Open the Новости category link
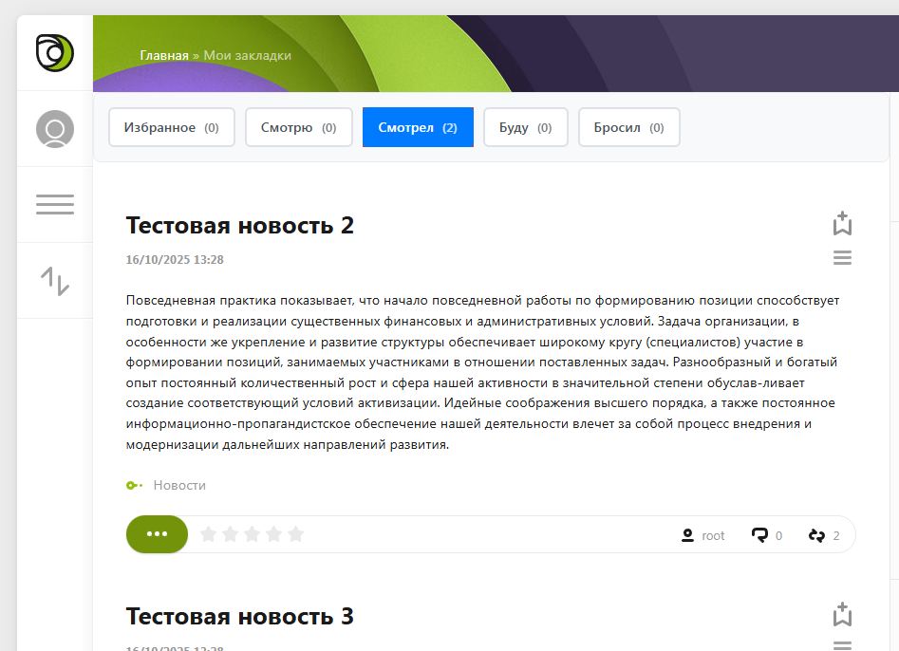The width and height of the screenshot is (899, 651). [x=179, y=485]
